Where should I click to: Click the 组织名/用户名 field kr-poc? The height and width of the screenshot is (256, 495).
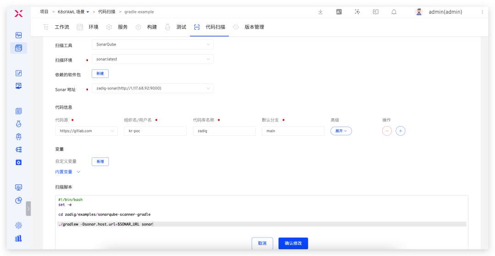click(155, 131)
